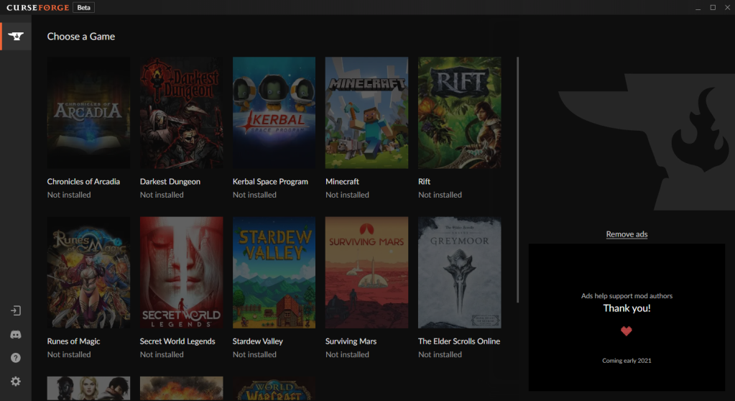Maximize the CurseForge window
The height and width of the screenshot is (401, 735).
click(713, 7)
